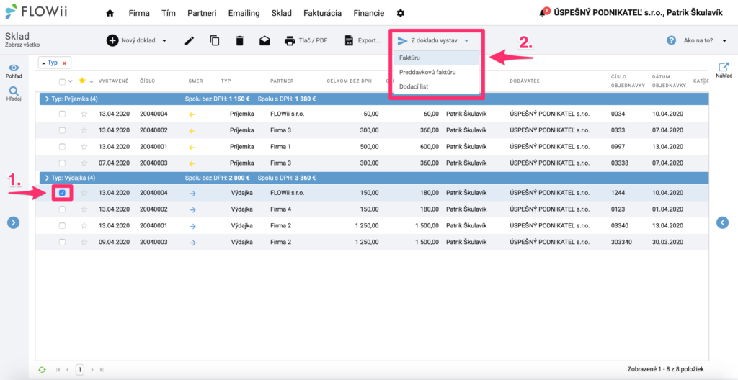Click the page number 1 field
This screenshot has width=738, height=380.
pos(80,370)
